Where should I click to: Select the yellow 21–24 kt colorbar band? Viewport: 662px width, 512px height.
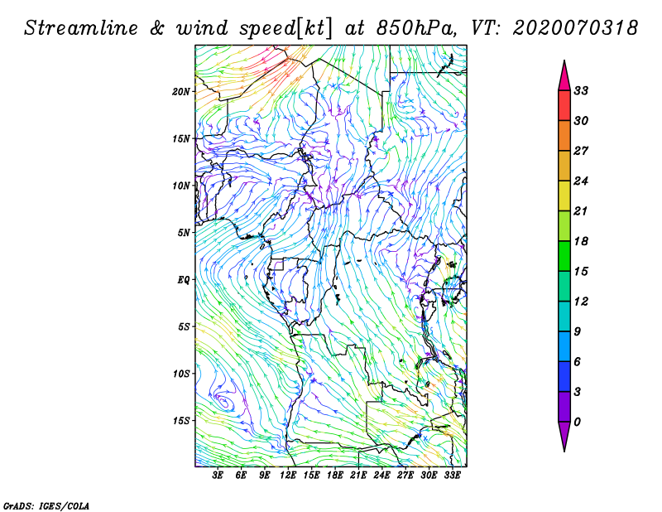click(x=564, y=196)
